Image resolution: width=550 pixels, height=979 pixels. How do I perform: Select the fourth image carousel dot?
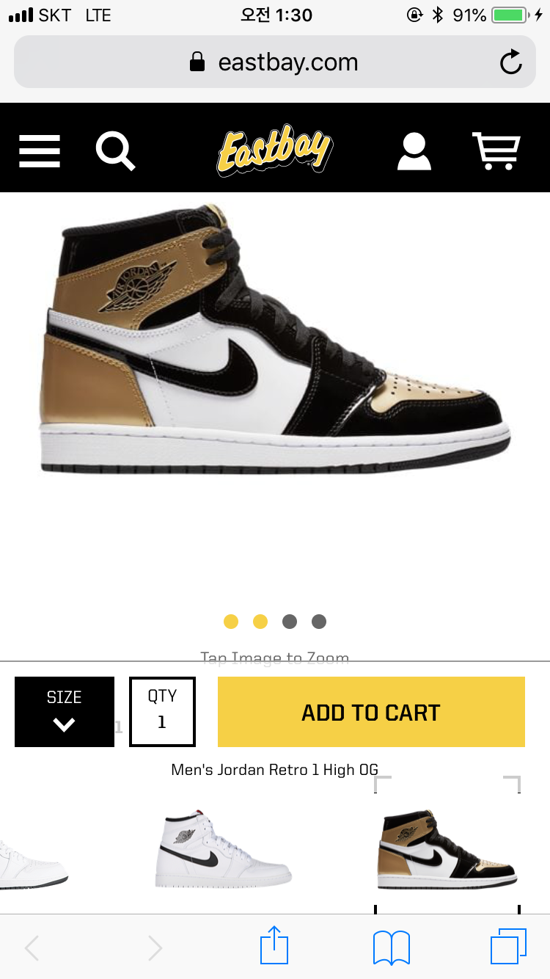(319, 622)
